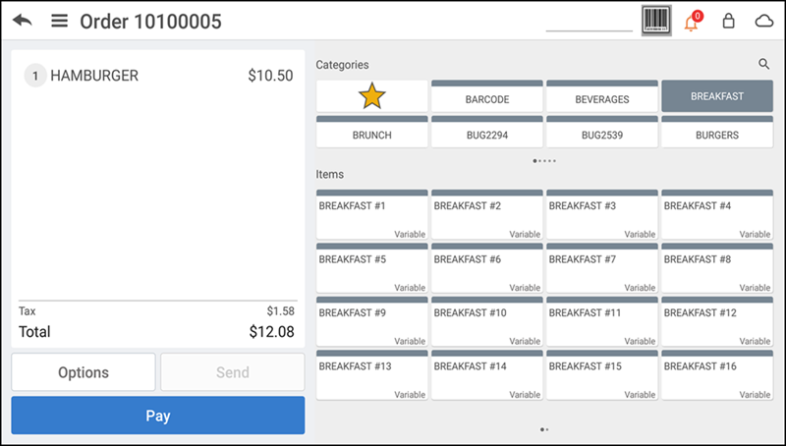Click the lock icon
The height and width of the screenshot is (446, 786).
point(728,21)
